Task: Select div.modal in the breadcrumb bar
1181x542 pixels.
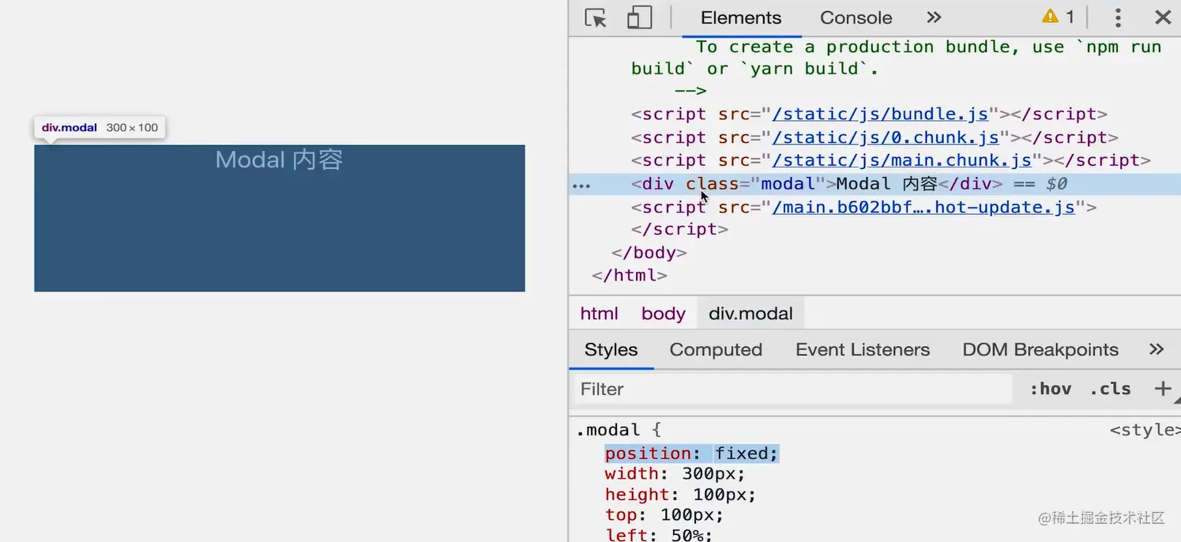Action: pyautogui.click(x=750, y=314)
